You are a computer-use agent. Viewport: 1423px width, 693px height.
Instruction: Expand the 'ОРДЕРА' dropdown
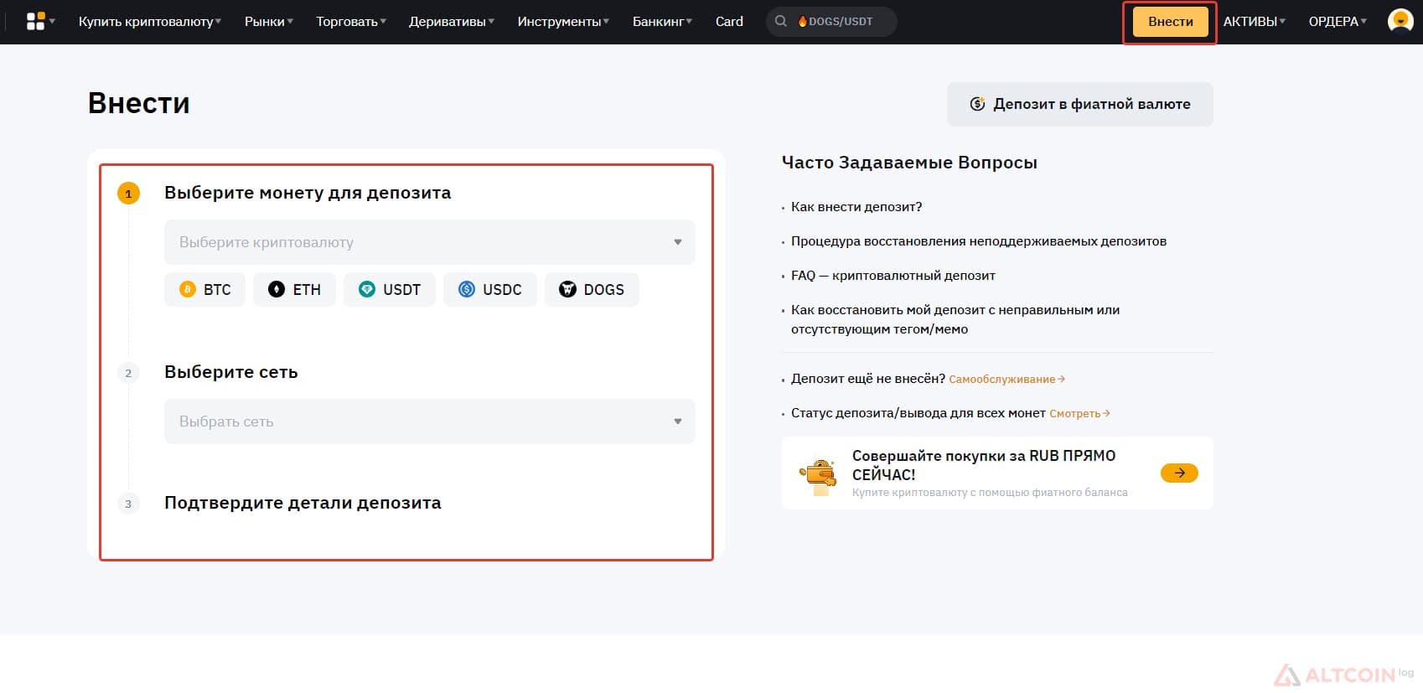tap(1338, 21)
